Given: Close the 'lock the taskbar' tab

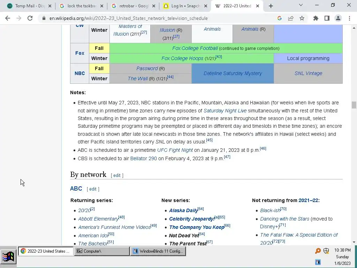Looking at the screenshot, I should tap(102, 6).
